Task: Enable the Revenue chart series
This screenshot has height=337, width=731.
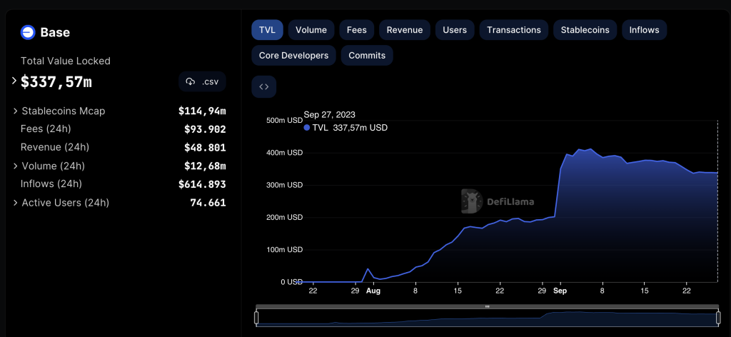Action: point(405,30)
